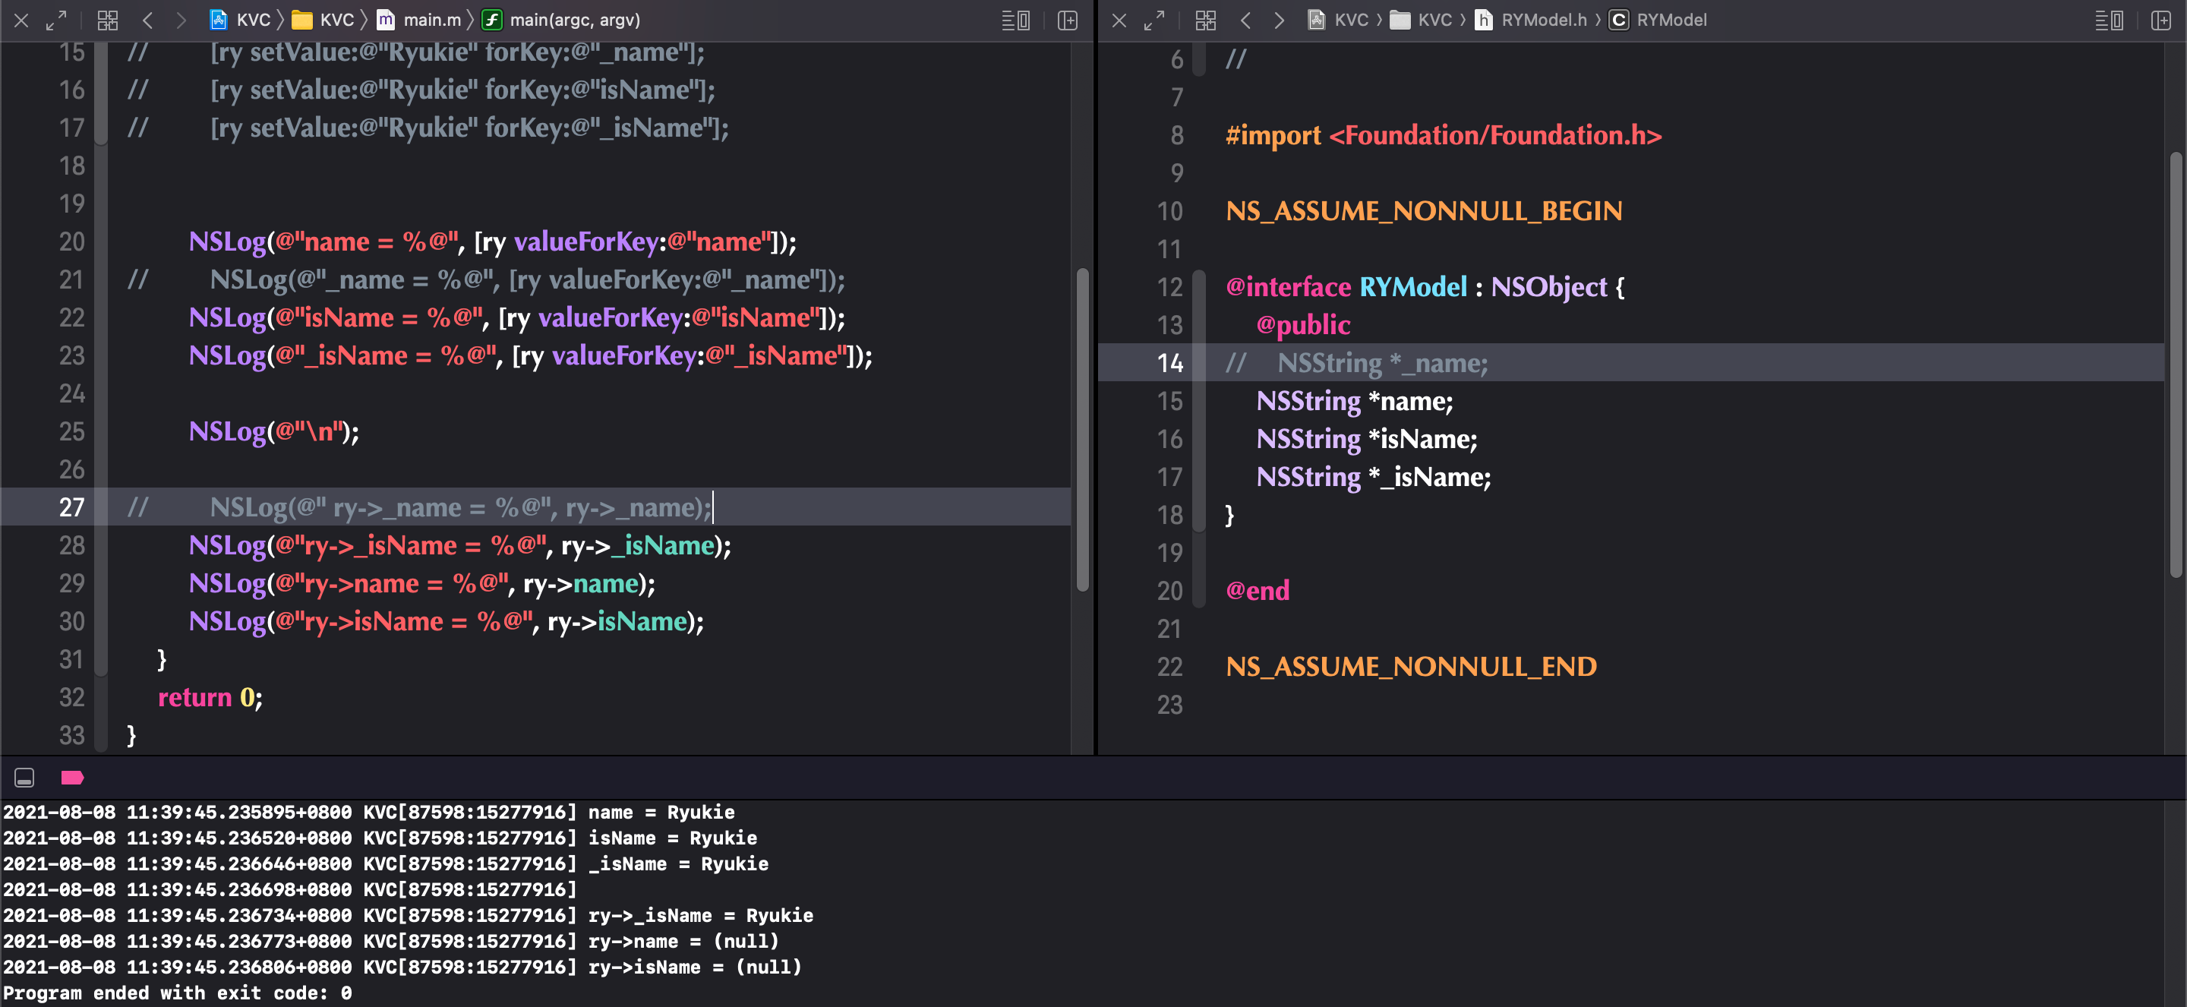This screenshot has width=2187, height=1007.
Task: Open RYModel class symbol jump list
Action: click(x=1658, y=20)
